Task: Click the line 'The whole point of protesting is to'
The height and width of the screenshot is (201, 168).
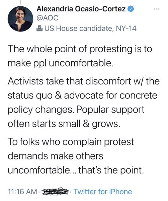Action: coord(80,49)
